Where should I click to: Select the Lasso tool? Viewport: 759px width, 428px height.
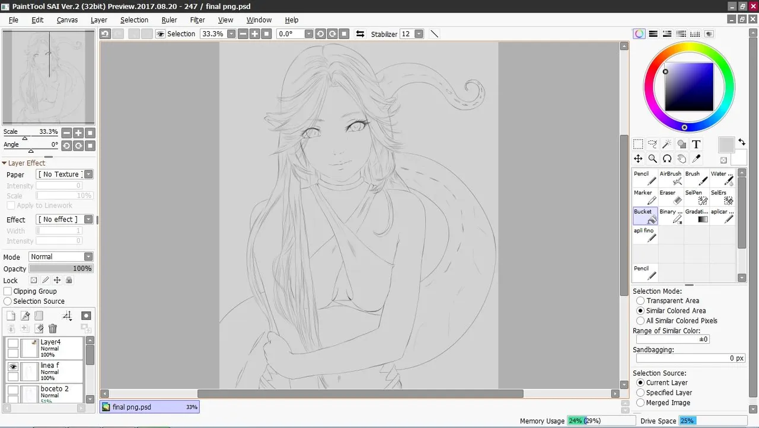click(652, 144)
